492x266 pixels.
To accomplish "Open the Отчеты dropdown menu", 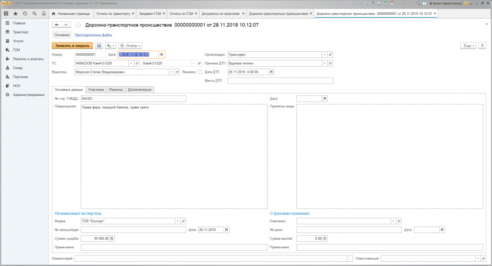I will [130, 46].
